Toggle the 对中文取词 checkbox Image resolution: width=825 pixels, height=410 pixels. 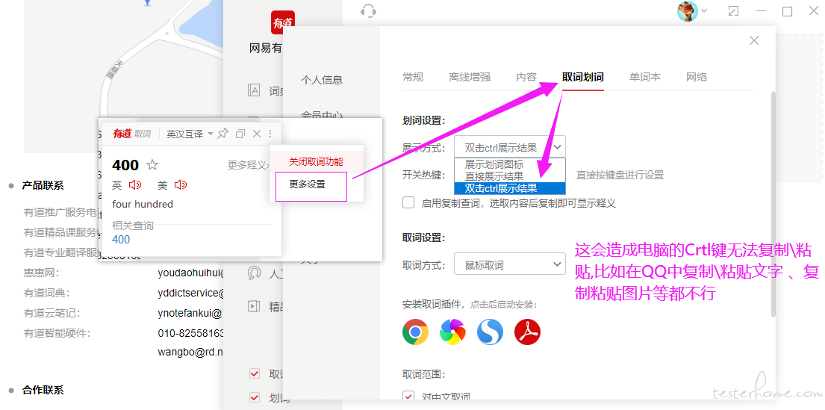[x=408, y=397]
